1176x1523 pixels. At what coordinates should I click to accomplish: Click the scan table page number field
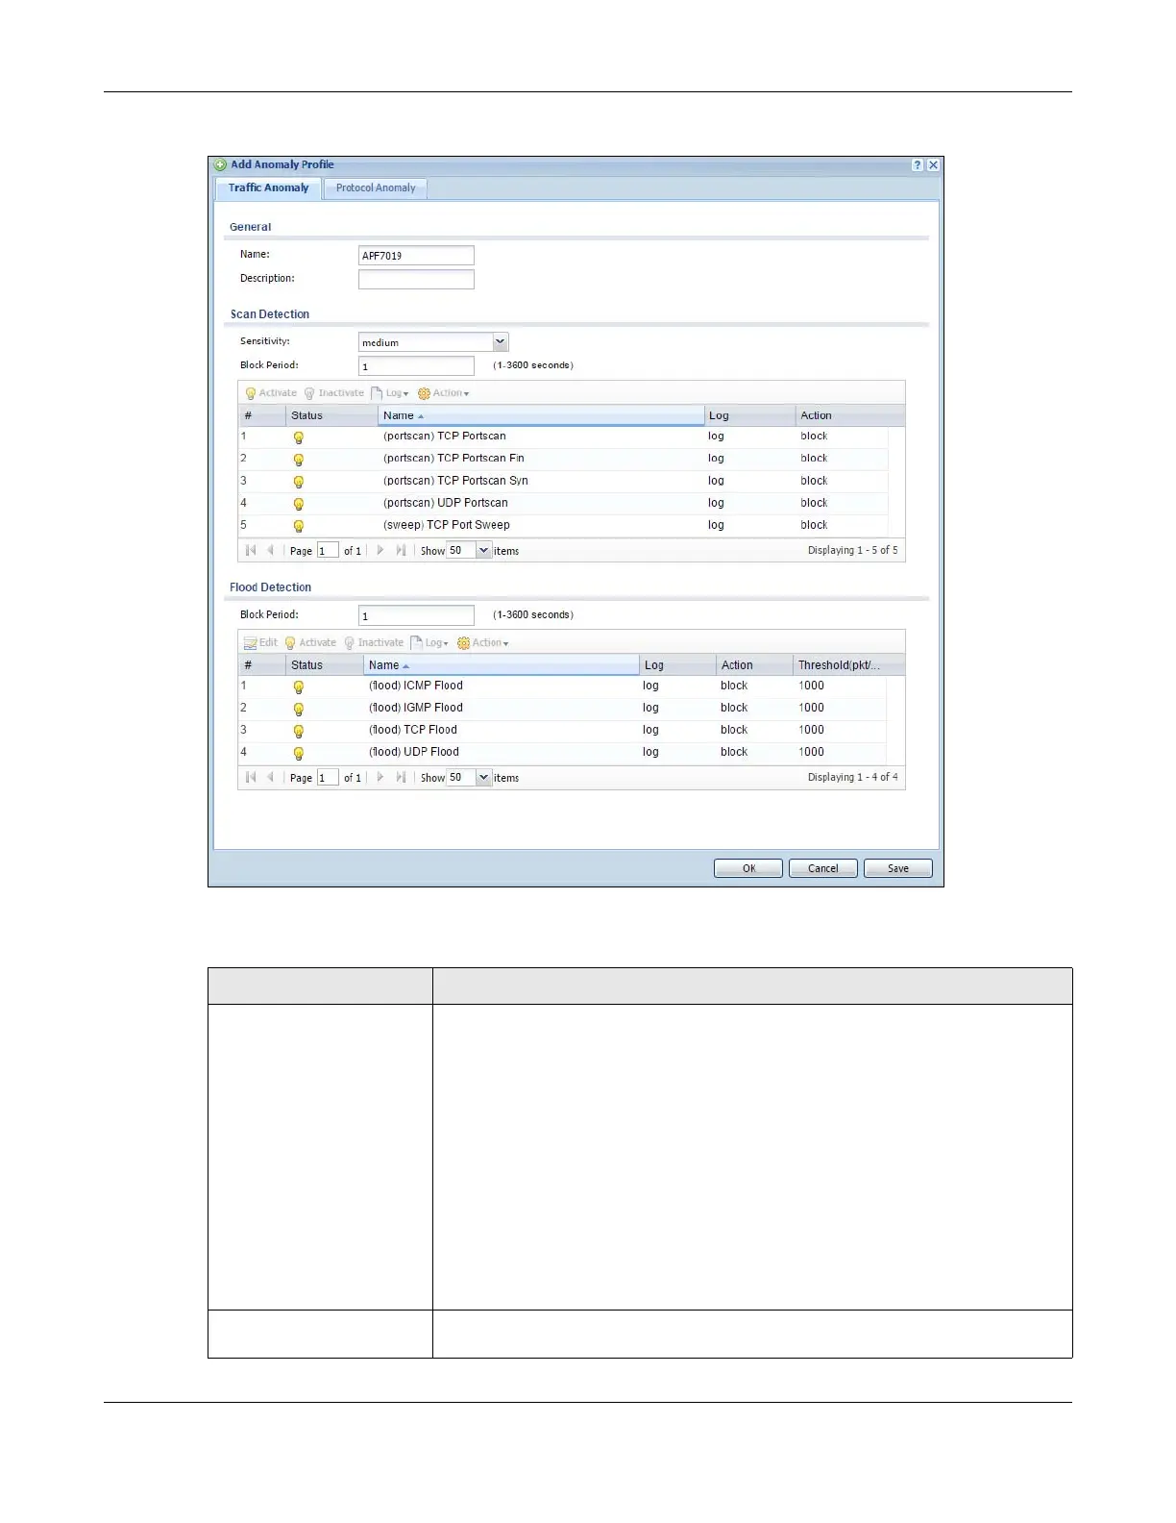[328, 551]
